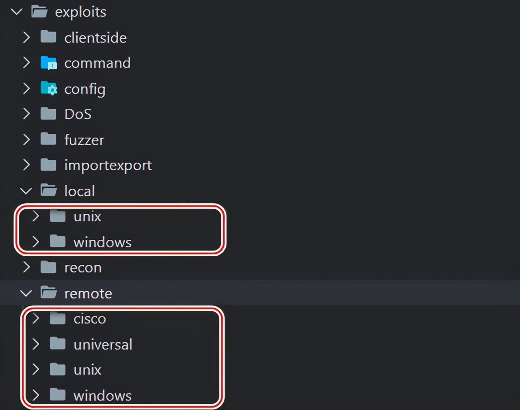Click the cisco folder icon

coord(58,318)
